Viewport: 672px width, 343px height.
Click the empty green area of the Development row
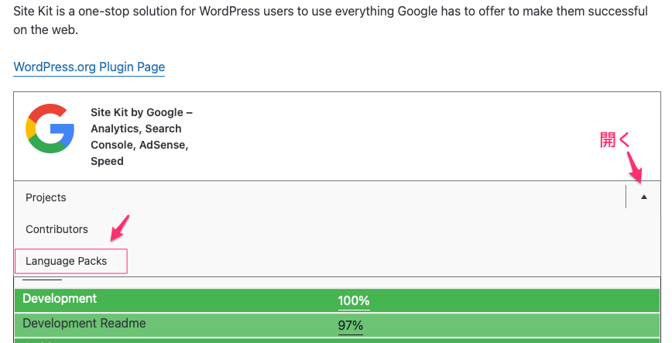tap(503, 300)
